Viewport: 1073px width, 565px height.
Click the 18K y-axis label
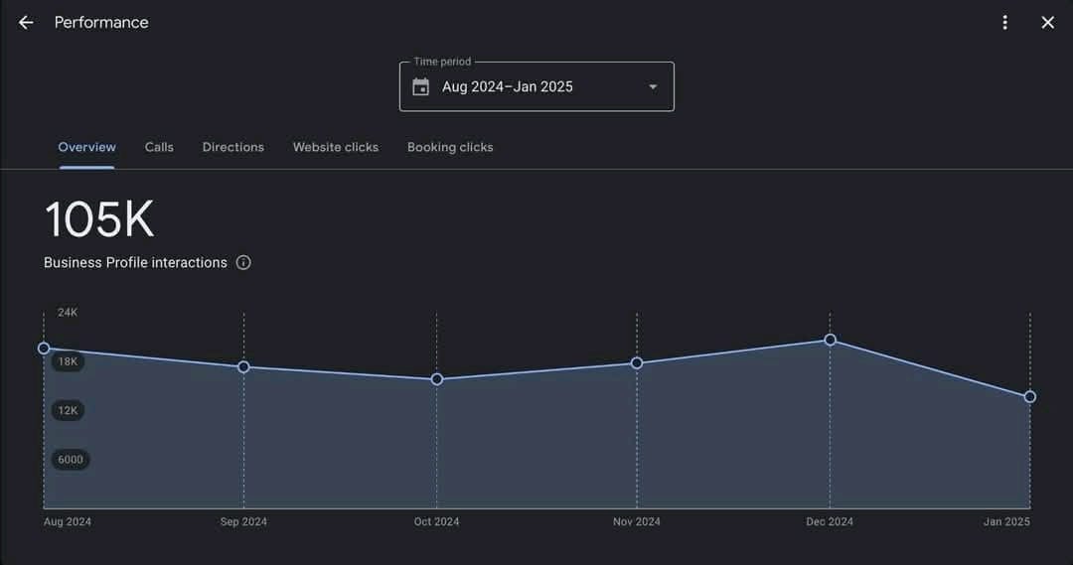click(x=68, y=362)
